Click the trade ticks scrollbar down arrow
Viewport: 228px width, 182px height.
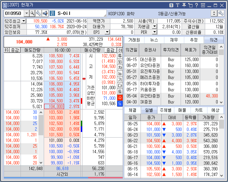click(x=41, y=163)
